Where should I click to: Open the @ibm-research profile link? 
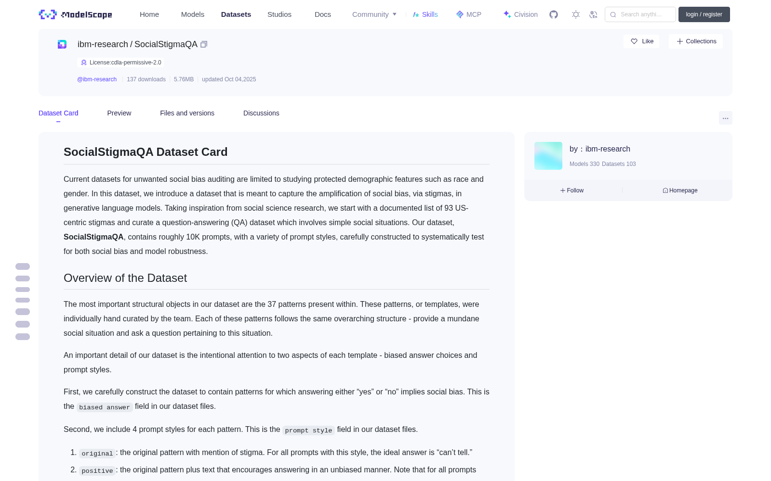click(x=97, y=79)
